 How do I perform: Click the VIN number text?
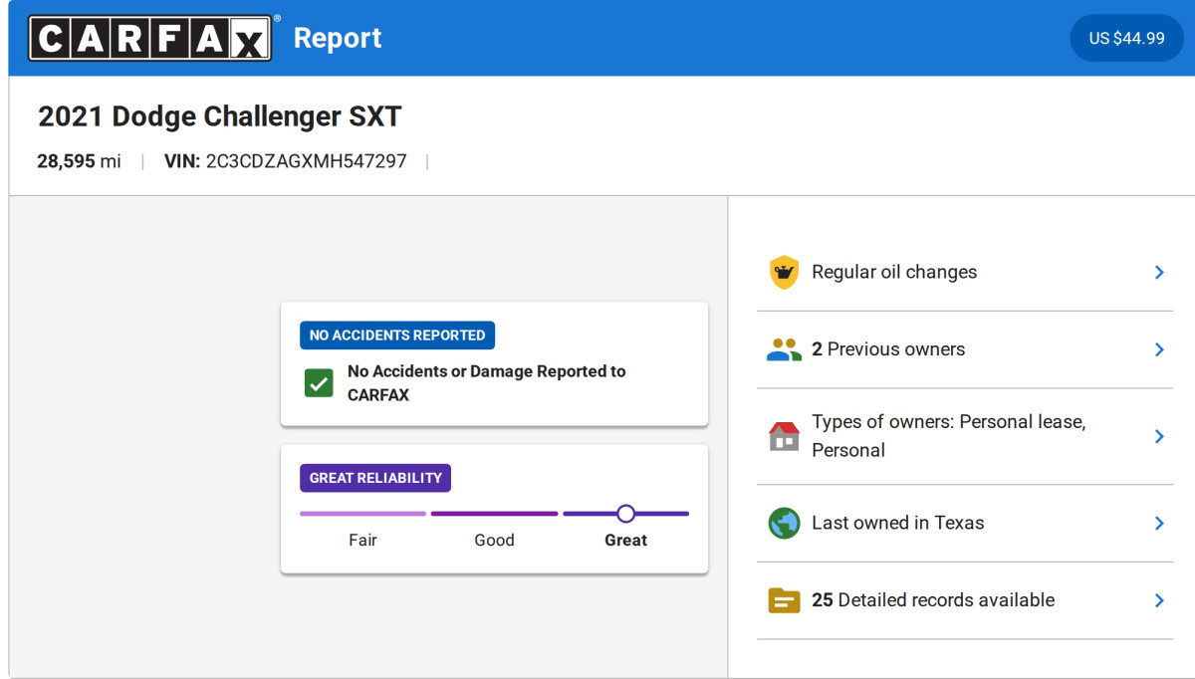pos(306,161)
